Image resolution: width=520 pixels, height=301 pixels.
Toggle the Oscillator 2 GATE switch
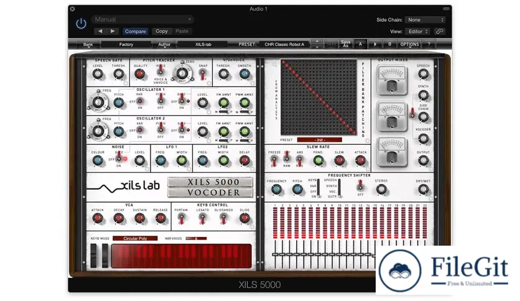(182, 127)
